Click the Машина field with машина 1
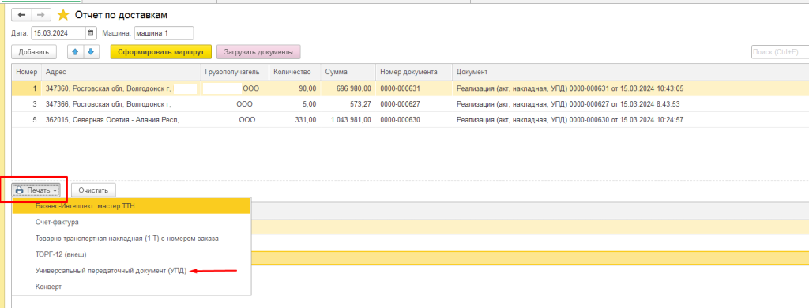This screenshot has width=809, height=308. click(x=164, y=33)
